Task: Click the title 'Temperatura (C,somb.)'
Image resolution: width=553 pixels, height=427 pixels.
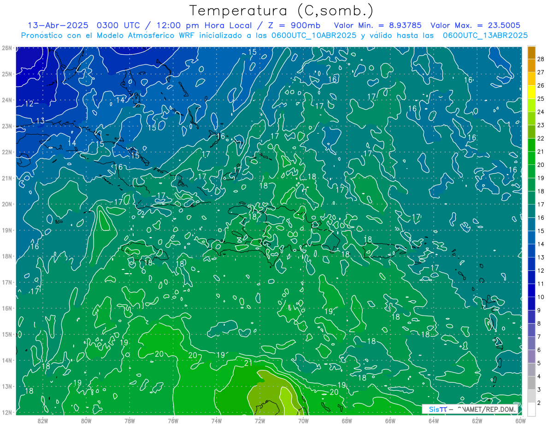Action: point(281,11)
